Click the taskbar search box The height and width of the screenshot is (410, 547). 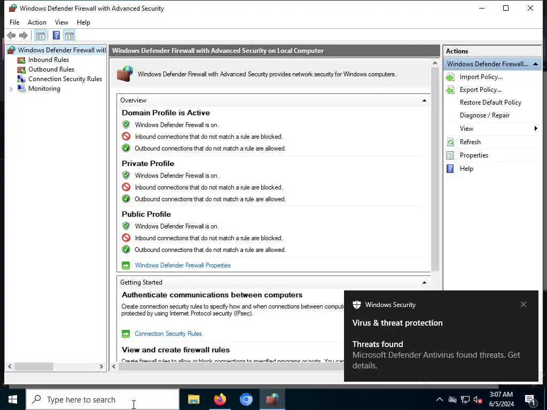coord(103,399)
